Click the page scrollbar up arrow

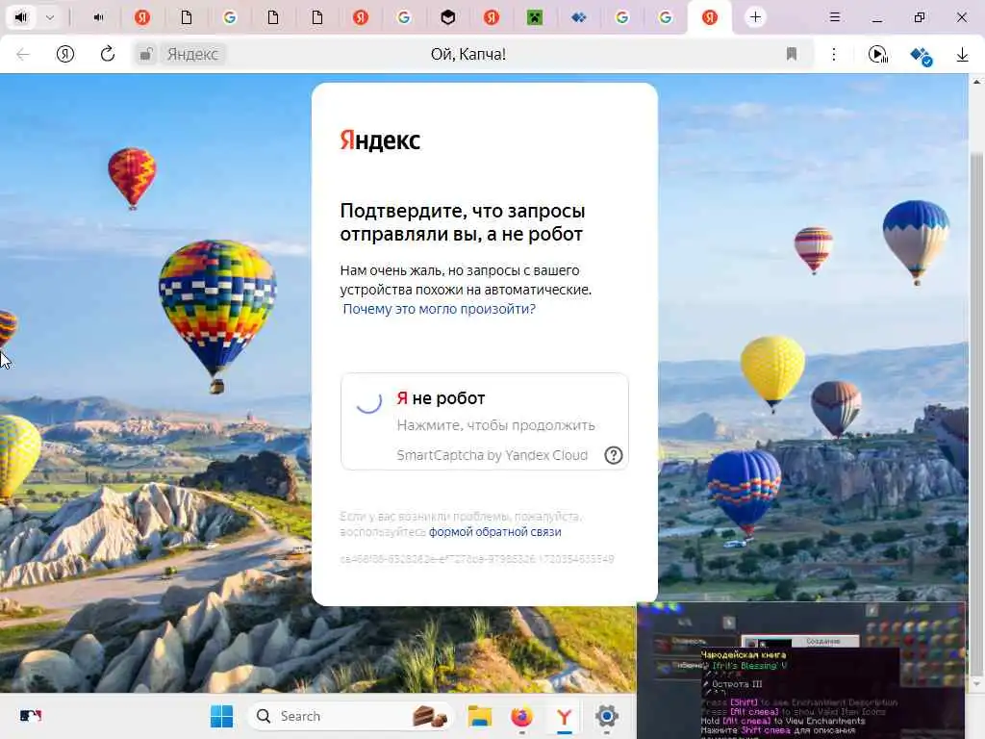pos(976,81)
